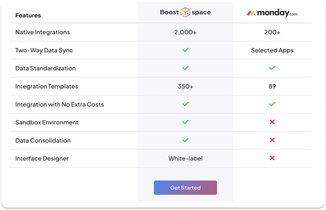Click the monday.com Sandbox Environment red cross
326x210 pixels.
coord(272,122)
